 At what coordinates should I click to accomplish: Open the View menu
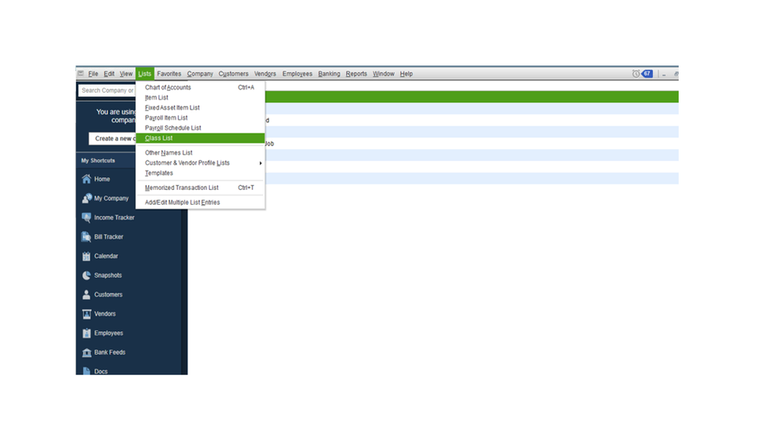coord(126,74)
